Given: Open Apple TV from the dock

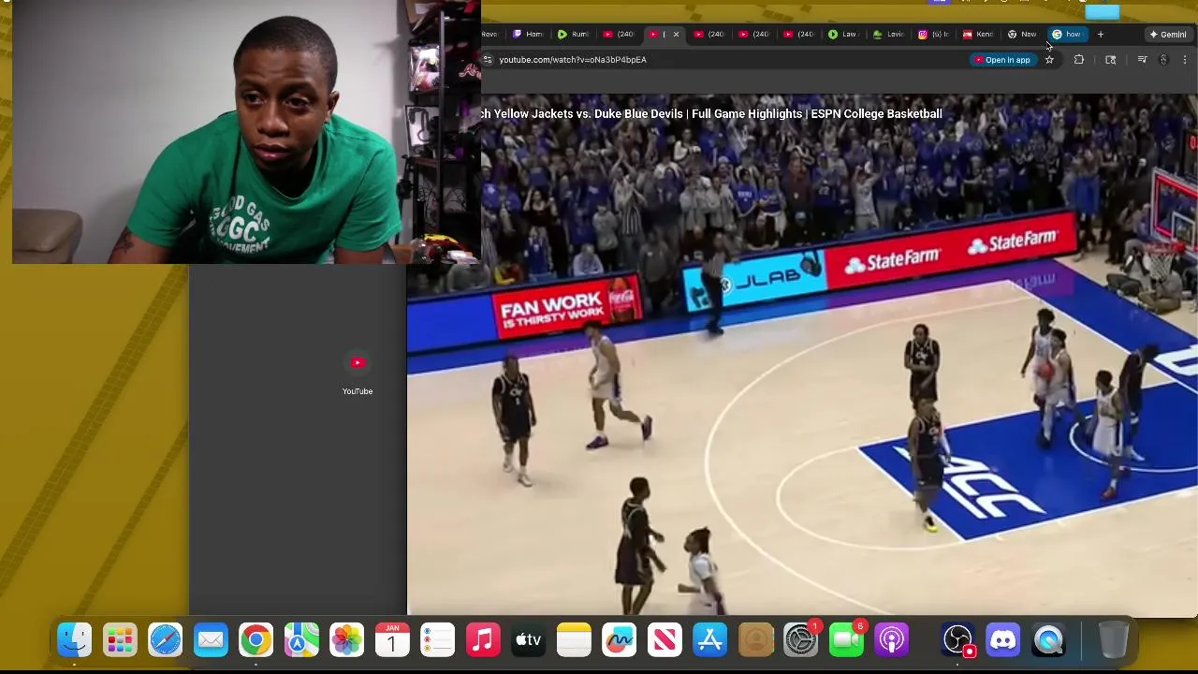Looking at the screenshot, I should click(x=528, y=640).
